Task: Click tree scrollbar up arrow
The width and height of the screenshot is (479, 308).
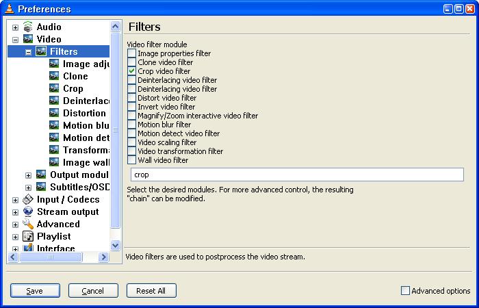Action: click(115, 26)
